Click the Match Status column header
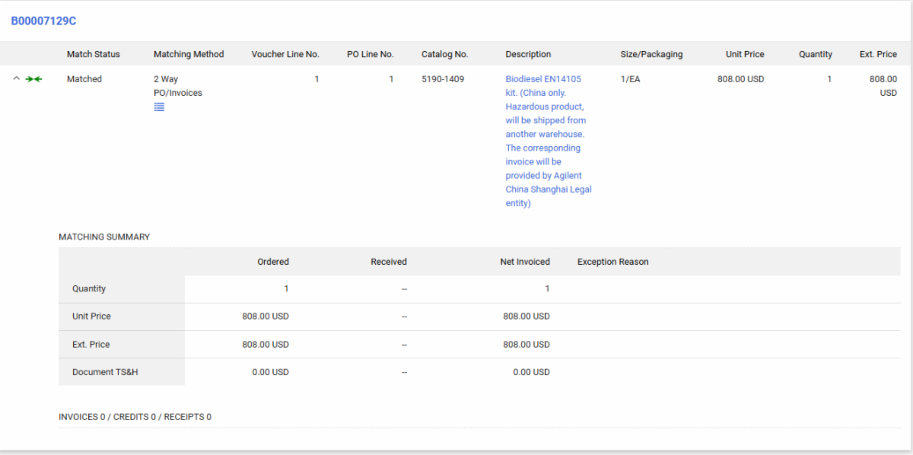This screenshot has width=913, height=455. click(x=93, y=54)
